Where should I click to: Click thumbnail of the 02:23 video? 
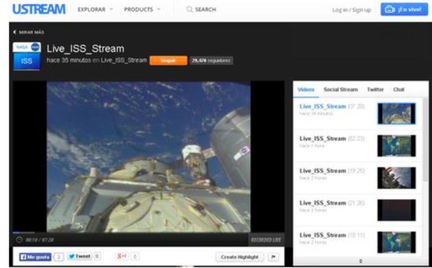click(x=396, y=146)
